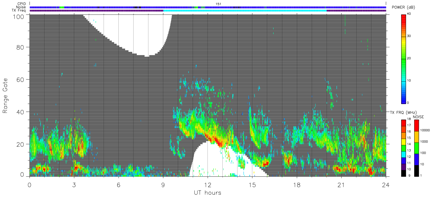Image resolution: width=434 pixels, height=200 pixels.
Task: Click the CPID row label
Action: (22, 4)
